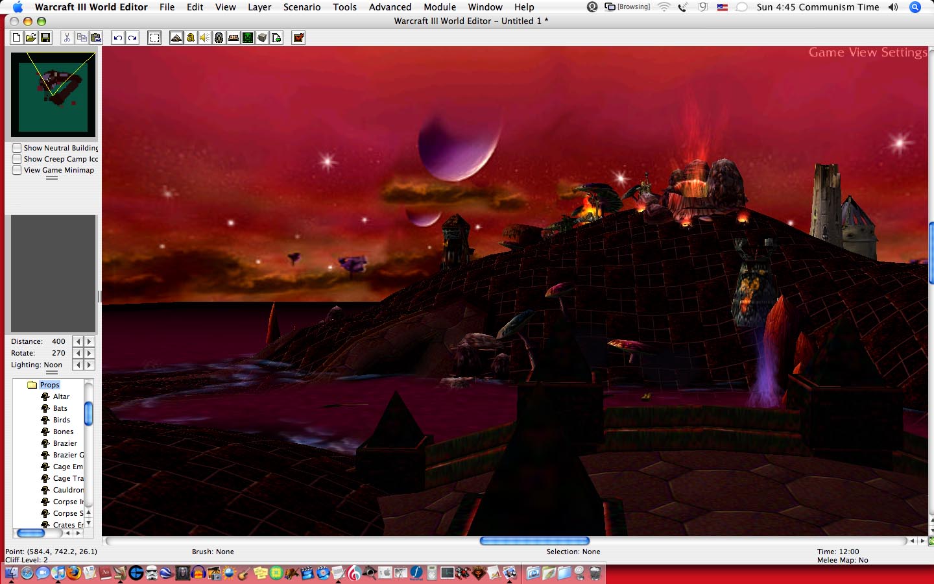Open the Sound Editor speaker icon
This screenshot has width=934, height=584.
tap(204, 38)
